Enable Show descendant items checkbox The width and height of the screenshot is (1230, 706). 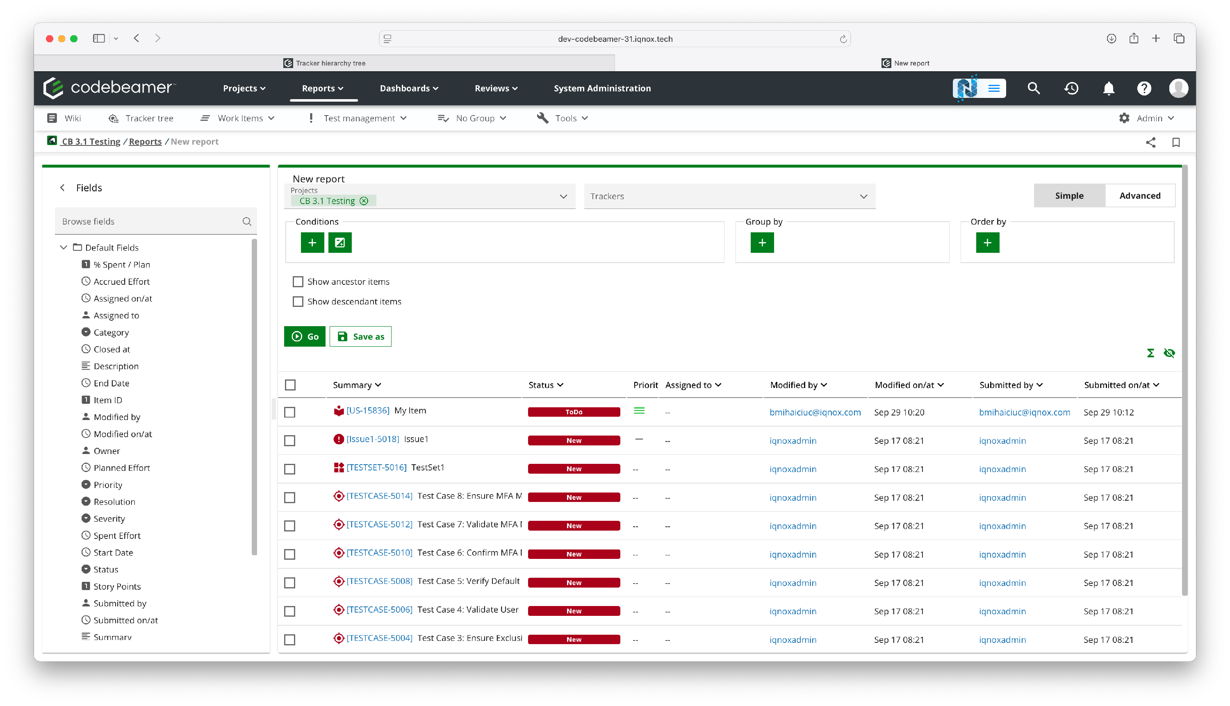[x=298, y=302]
